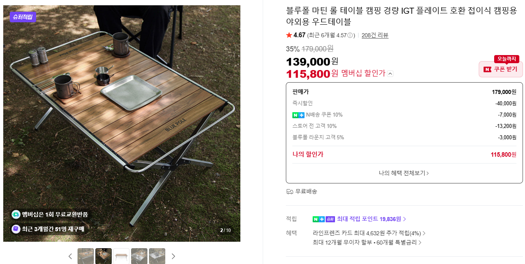Viewport: 525px width, 264px height.
Task: Click the next thumbnails arrow icon
Action: pyautogui.click(x=173, y=256)
